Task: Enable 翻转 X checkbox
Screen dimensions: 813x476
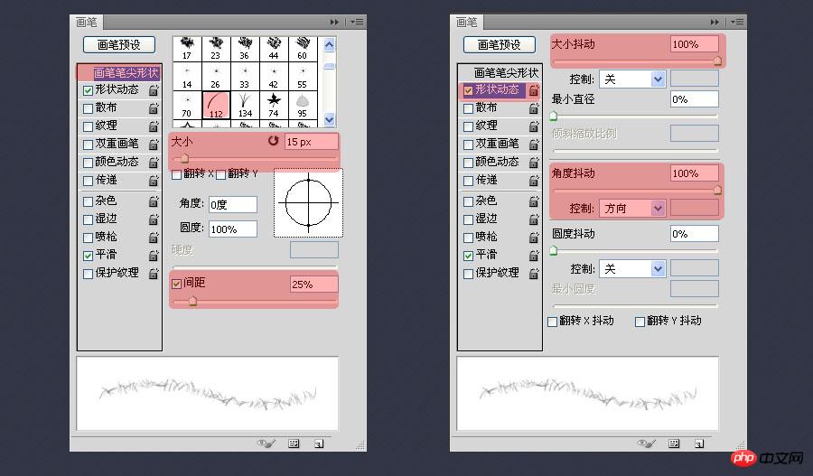Action: (176, 174)
